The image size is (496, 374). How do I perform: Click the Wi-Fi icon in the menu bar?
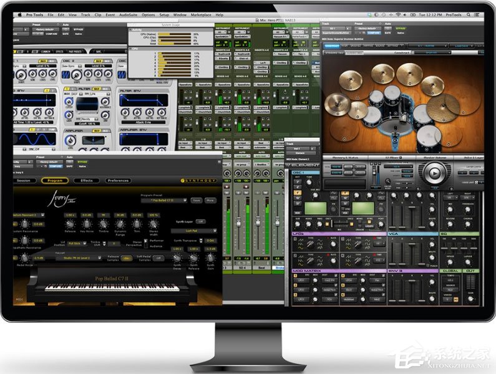coord(398,15)
